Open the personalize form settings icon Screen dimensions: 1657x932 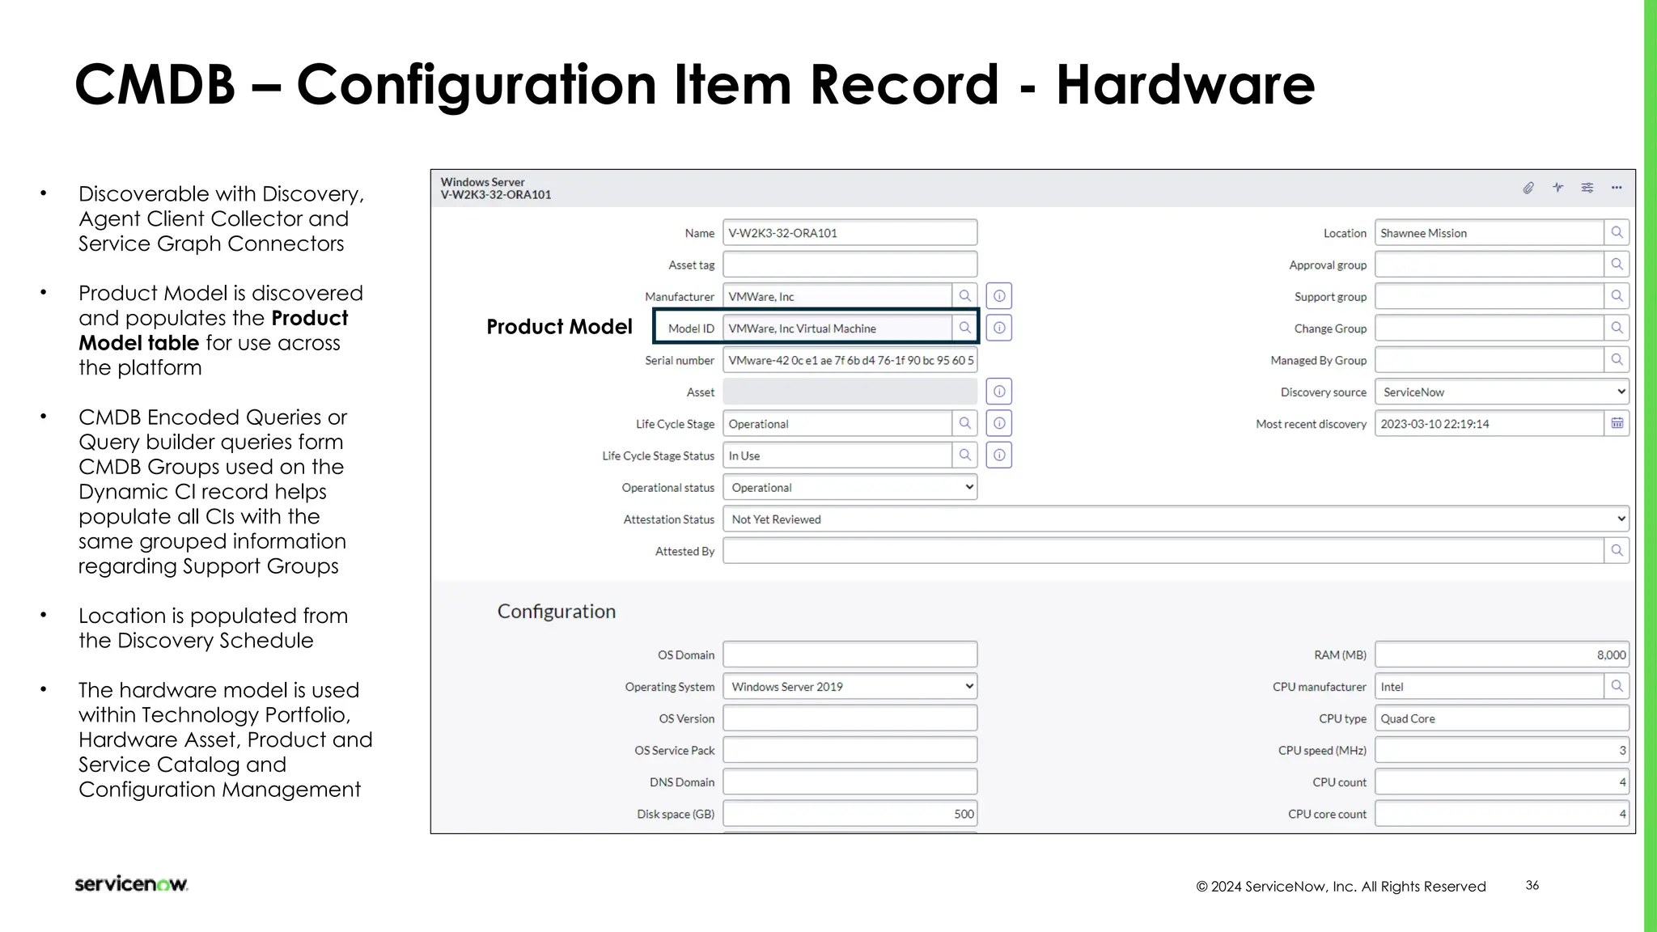pos(1587,188)
